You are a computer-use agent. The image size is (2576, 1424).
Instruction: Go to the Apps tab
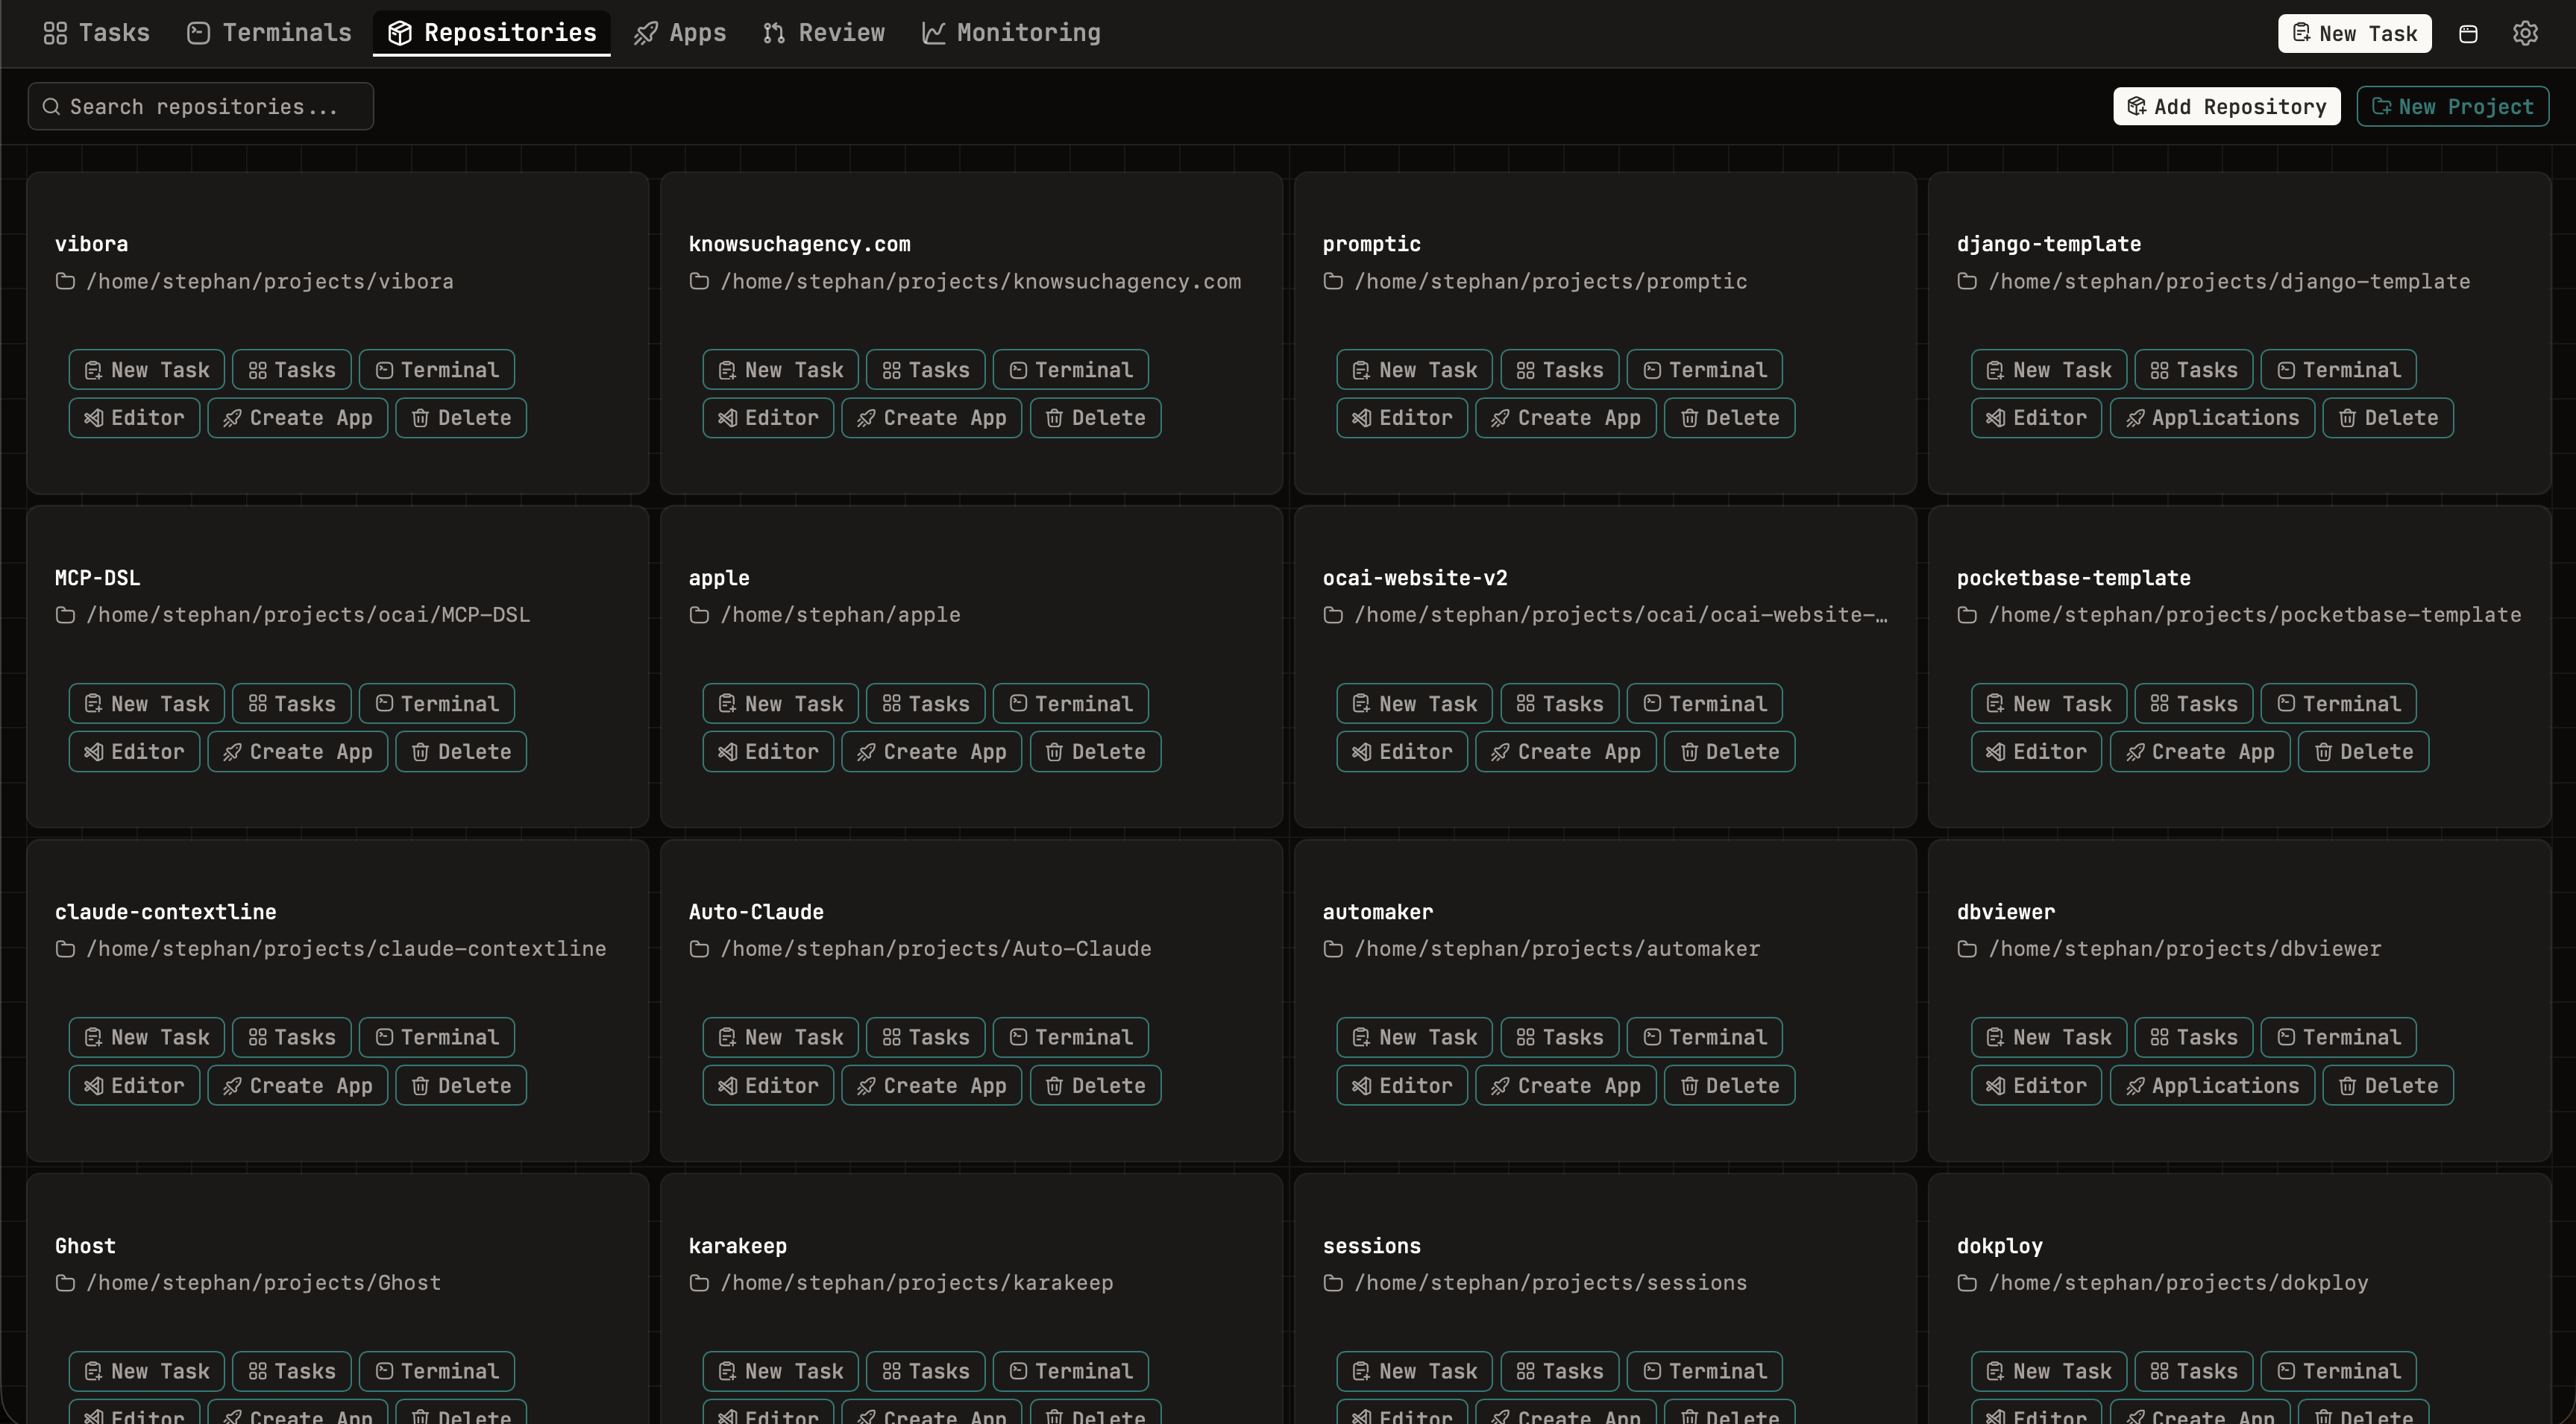pyautogui.click(x=680, y=33)
